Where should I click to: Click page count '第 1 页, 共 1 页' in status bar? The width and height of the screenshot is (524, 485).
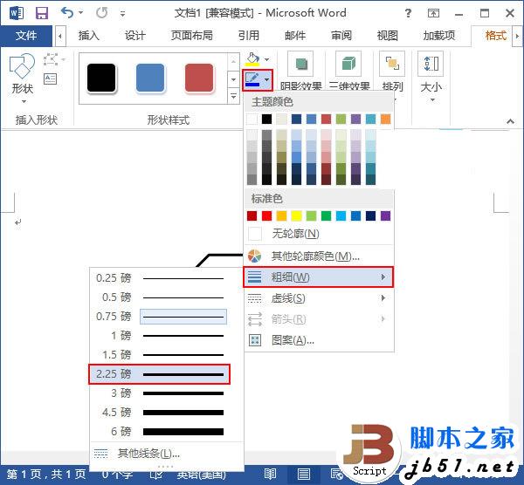[45, 474]
